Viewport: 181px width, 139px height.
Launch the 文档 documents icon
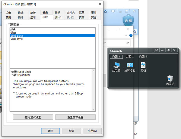(x=143, y=67)
